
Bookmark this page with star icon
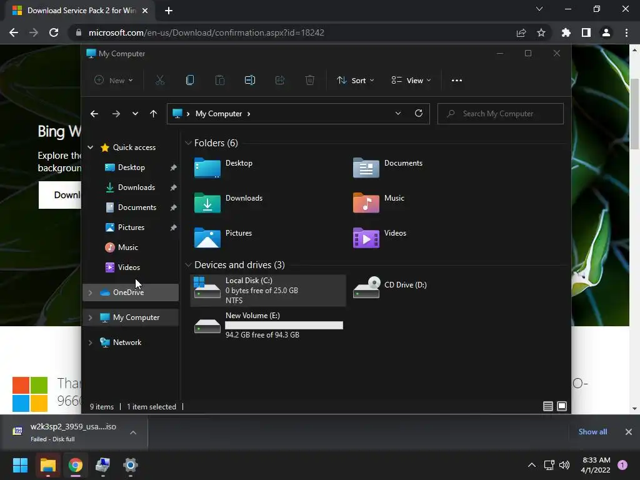(541, 32)
